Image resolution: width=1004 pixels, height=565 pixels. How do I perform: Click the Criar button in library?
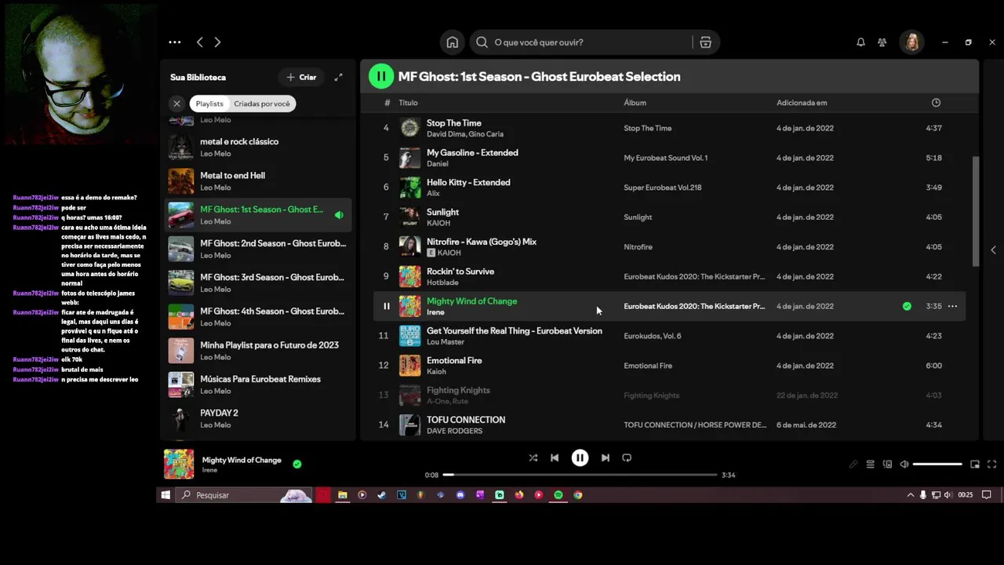(301, 77)
